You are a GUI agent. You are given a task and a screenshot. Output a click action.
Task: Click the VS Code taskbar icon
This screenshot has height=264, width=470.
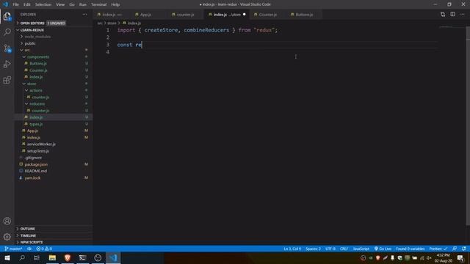coord(113,257)
